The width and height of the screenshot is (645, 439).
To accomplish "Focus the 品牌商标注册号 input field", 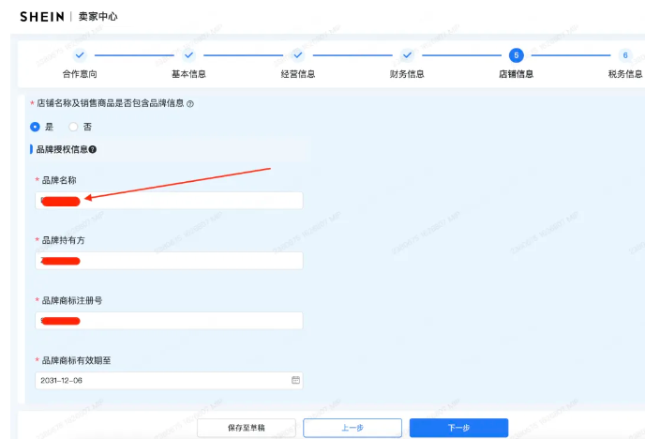I will click(169, 321).
